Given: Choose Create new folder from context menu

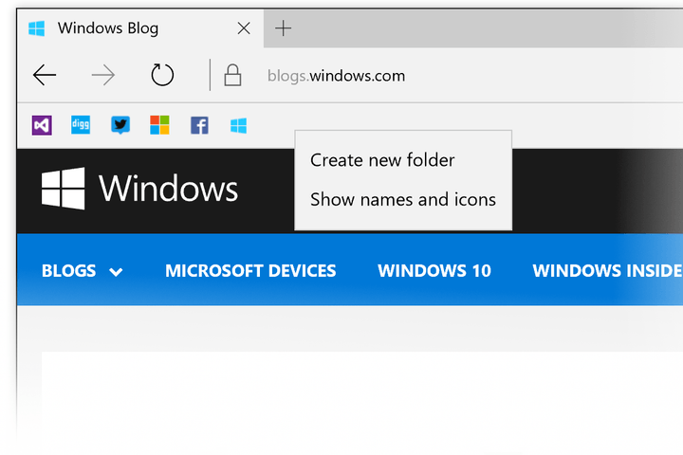Looking at the screenshot, I should 382,160.
